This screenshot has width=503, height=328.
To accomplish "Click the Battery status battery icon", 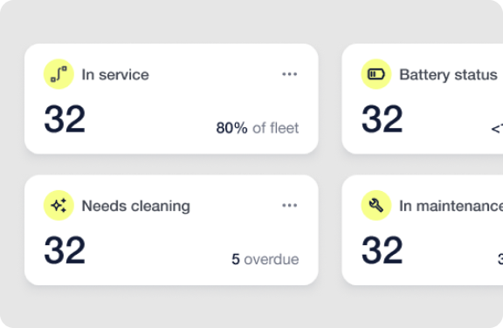I will coord(376,74).
